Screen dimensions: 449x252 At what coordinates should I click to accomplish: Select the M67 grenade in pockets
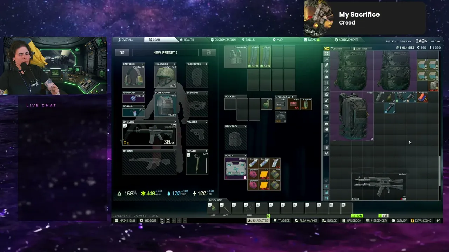(266, 104)
